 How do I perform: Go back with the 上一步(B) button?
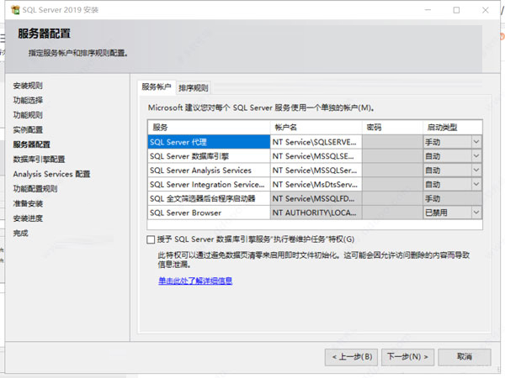(352, 357)
